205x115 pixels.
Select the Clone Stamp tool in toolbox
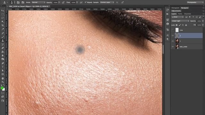[x=3, y=41]
